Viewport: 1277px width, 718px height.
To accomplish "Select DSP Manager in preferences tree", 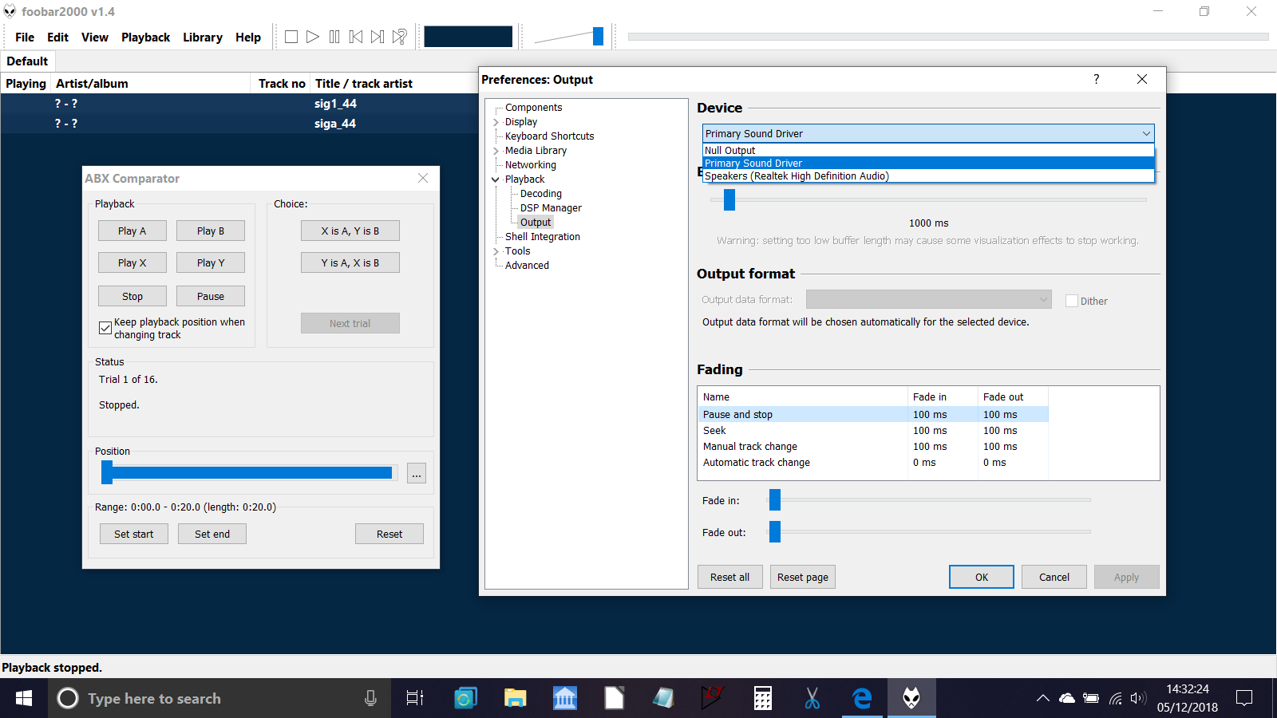I will coord(551,208).
